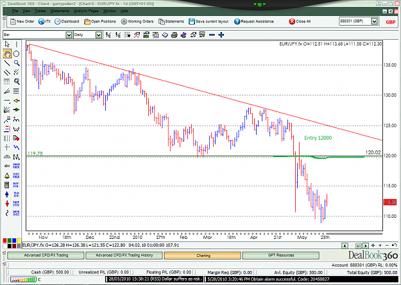
Task: Choose the dotted grid tool
Action: coord(7,81)
